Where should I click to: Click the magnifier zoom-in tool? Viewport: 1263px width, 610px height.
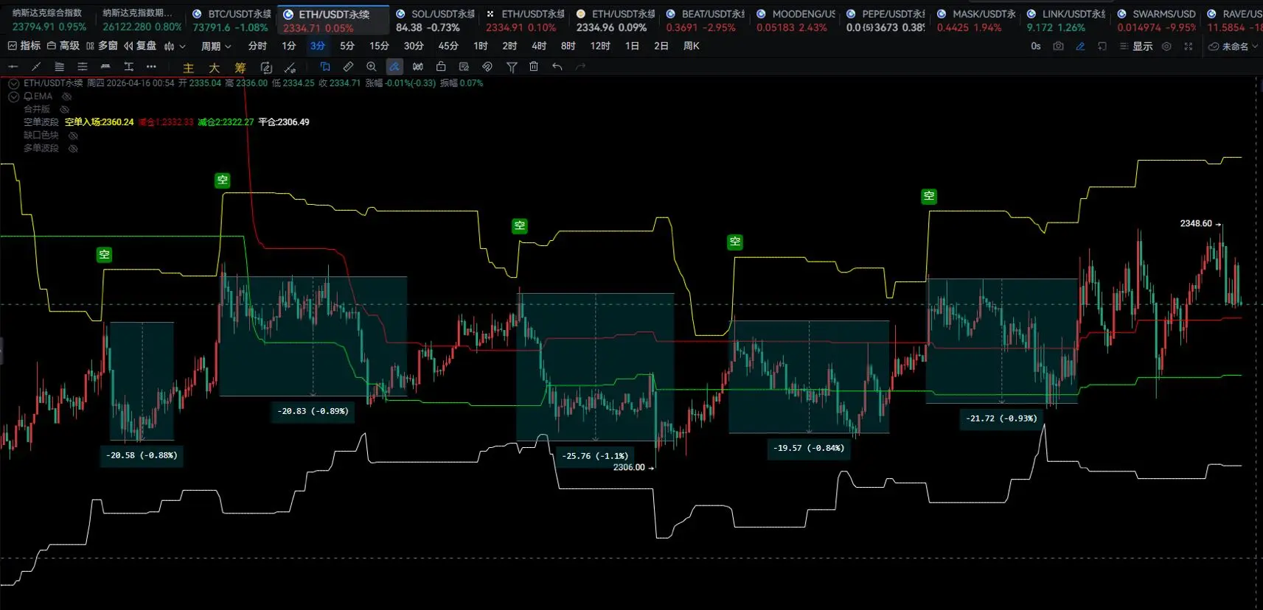coord(371,67)
